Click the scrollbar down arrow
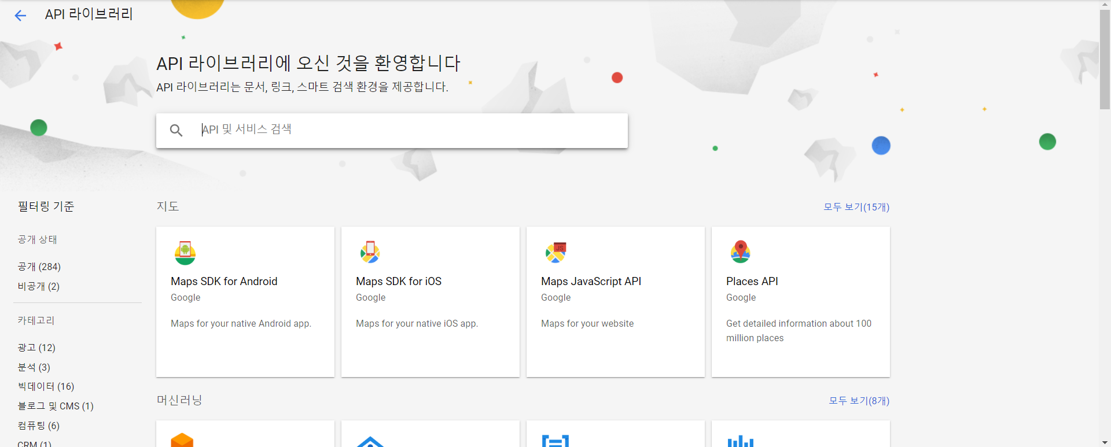1111x447 pixels. pyautogui.click(x=1105, y=442)
